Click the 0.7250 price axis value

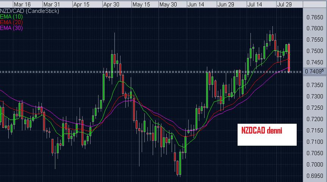315,108
